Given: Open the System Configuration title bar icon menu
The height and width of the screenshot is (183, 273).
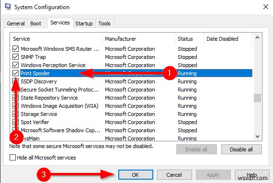Looking at the screenshot, I should tap(8, 7).
